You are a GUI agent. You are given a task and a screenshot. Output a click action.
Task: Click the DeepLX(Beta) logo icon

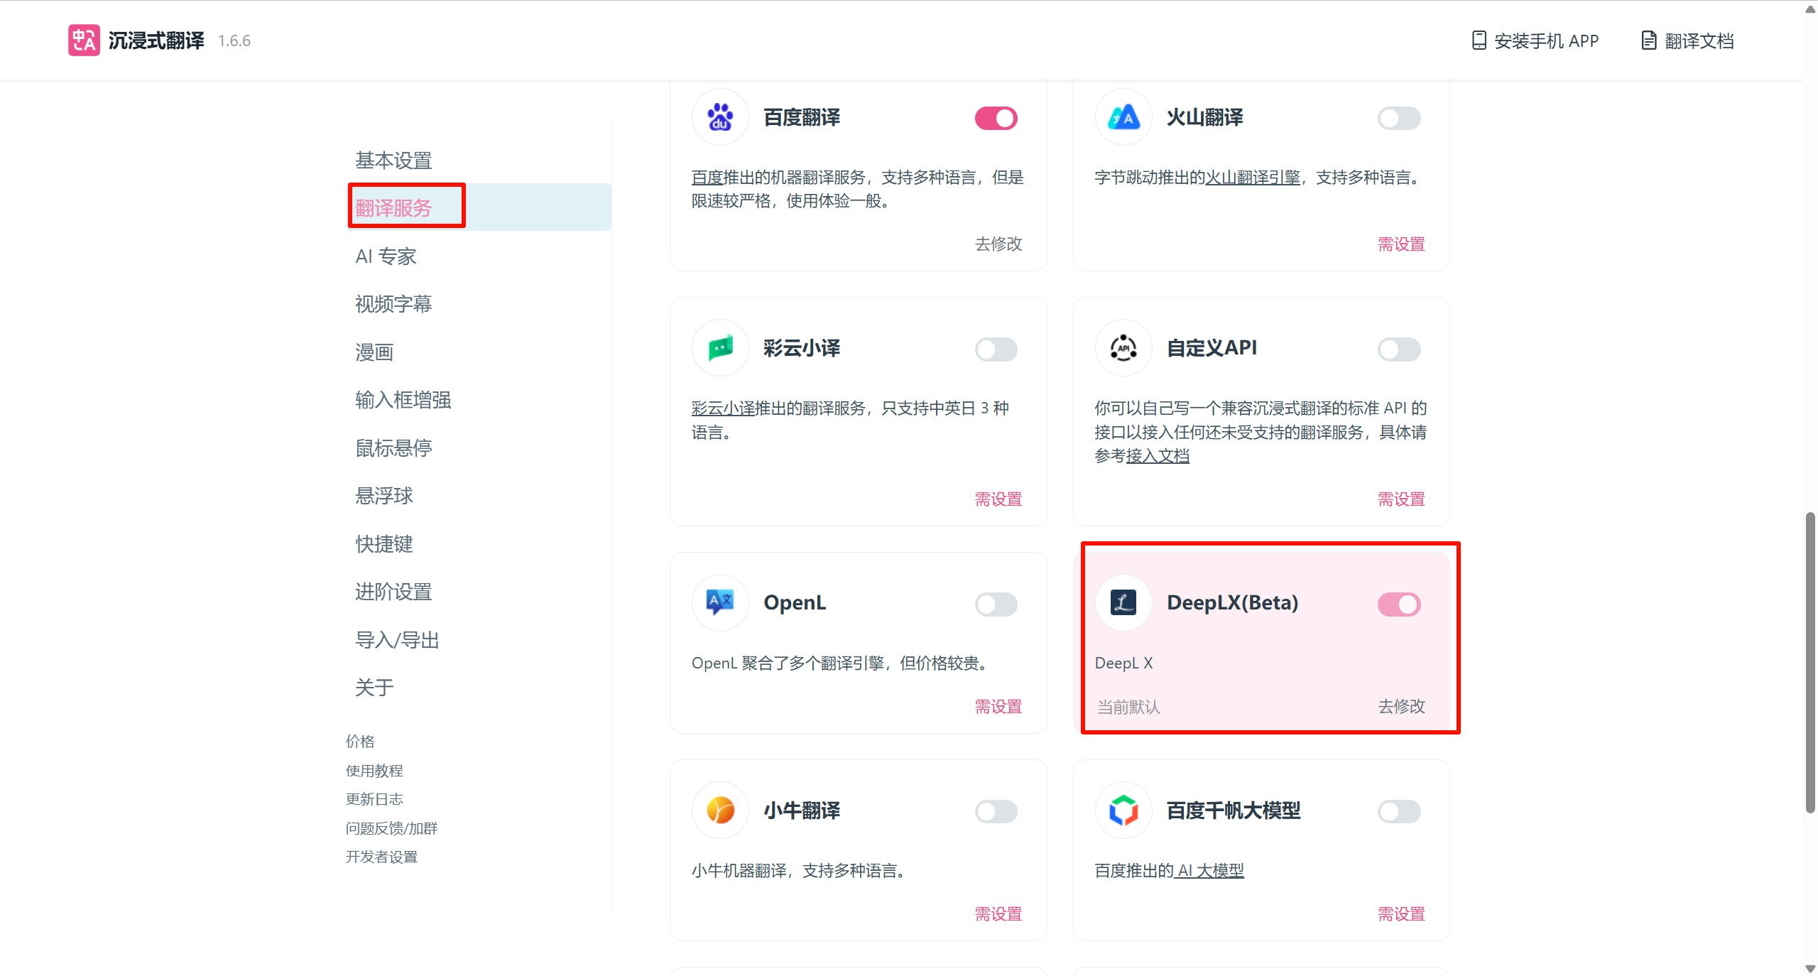[x=1123, y=603]
